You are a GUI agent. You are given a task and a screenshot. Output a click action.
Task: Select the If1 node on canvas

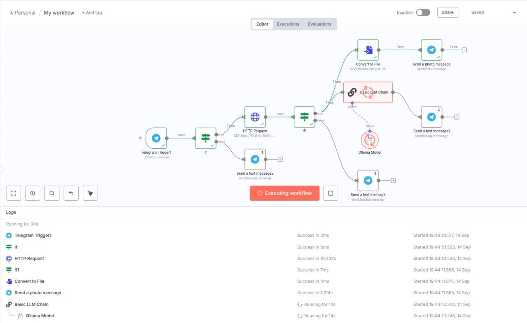304,117
